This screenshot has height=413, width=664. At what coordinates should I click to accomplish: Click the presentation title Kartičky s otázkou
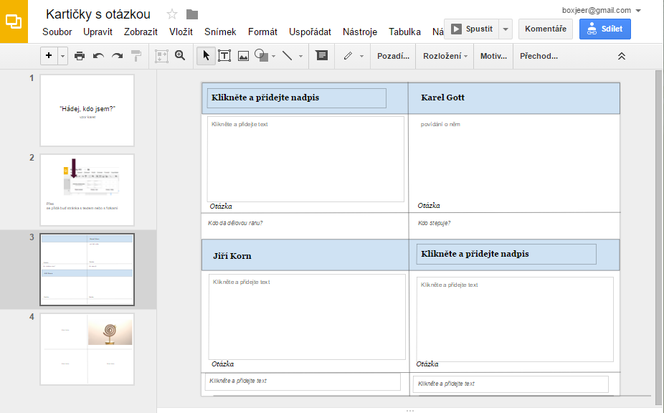[98, 14]
